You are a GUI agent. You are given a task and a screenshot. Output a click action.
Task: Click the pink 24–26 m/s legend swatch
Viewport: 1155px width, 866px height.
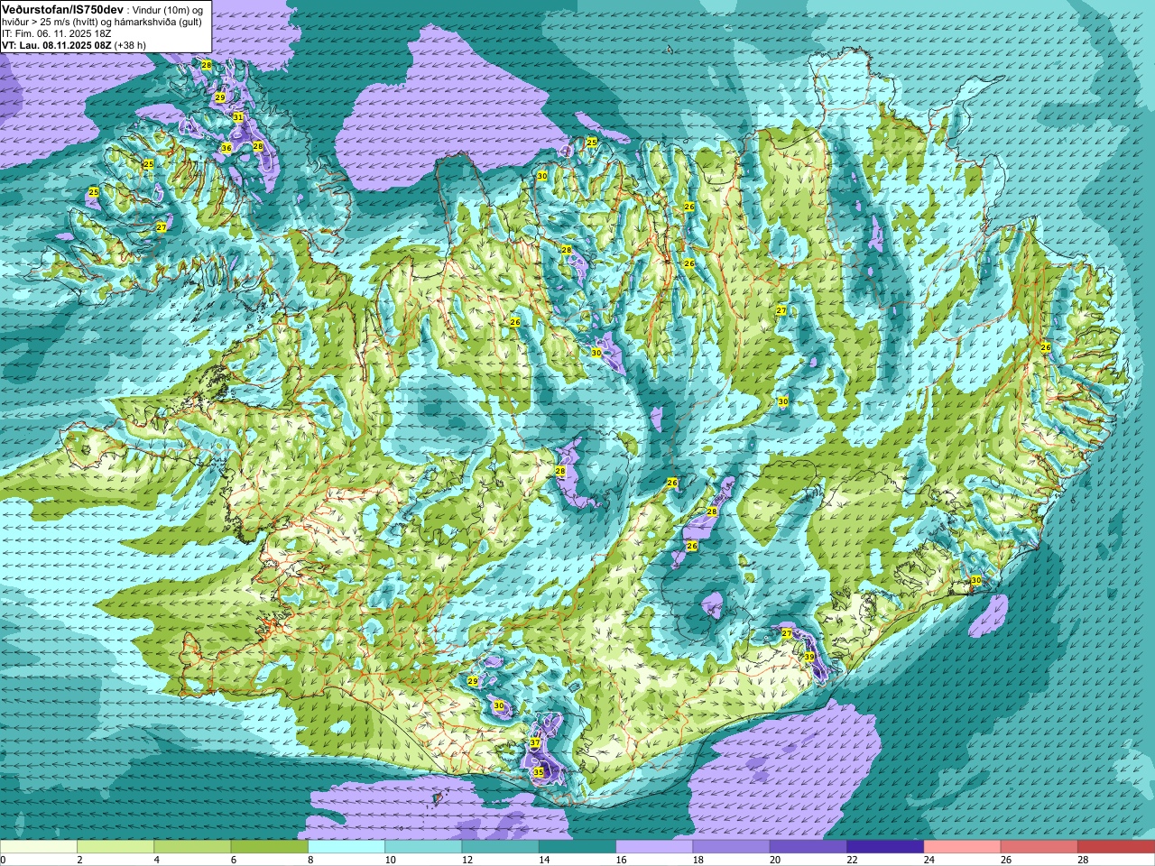pos(963,846)
